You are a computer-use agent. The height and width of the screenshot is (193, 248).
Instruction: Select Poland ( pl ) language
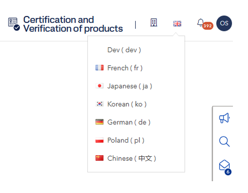click(126, 140)
